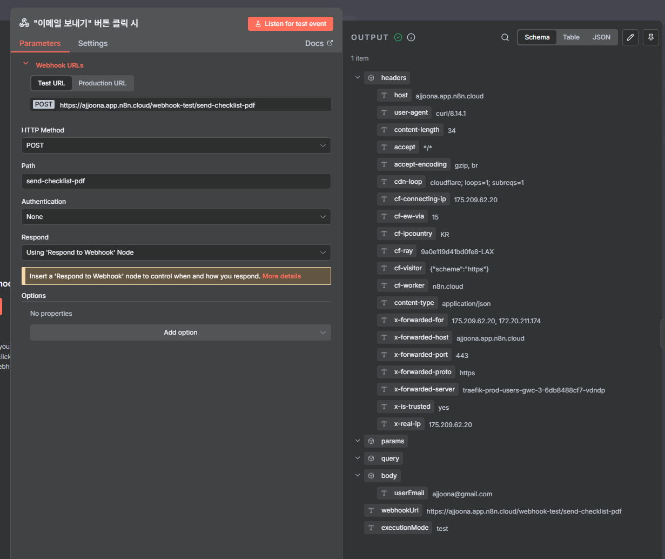Screen dimensions: 665x559
Task: Open the More details link
Action: [x=281, y=276]
